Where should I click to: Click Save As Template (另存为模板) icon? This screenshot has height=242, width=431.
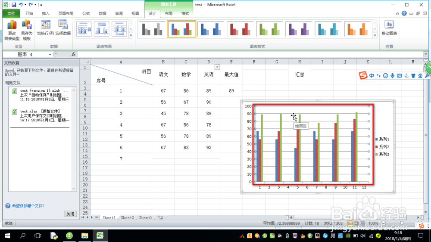pos(27,30)
